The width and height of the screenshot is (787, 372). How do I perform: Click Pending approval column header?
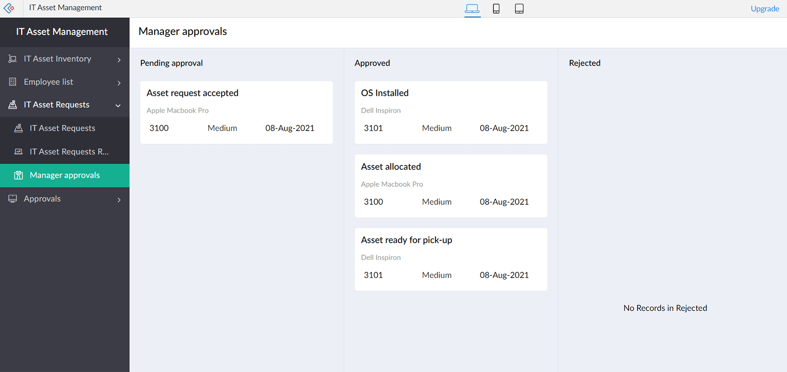click(x=171, y=63)
